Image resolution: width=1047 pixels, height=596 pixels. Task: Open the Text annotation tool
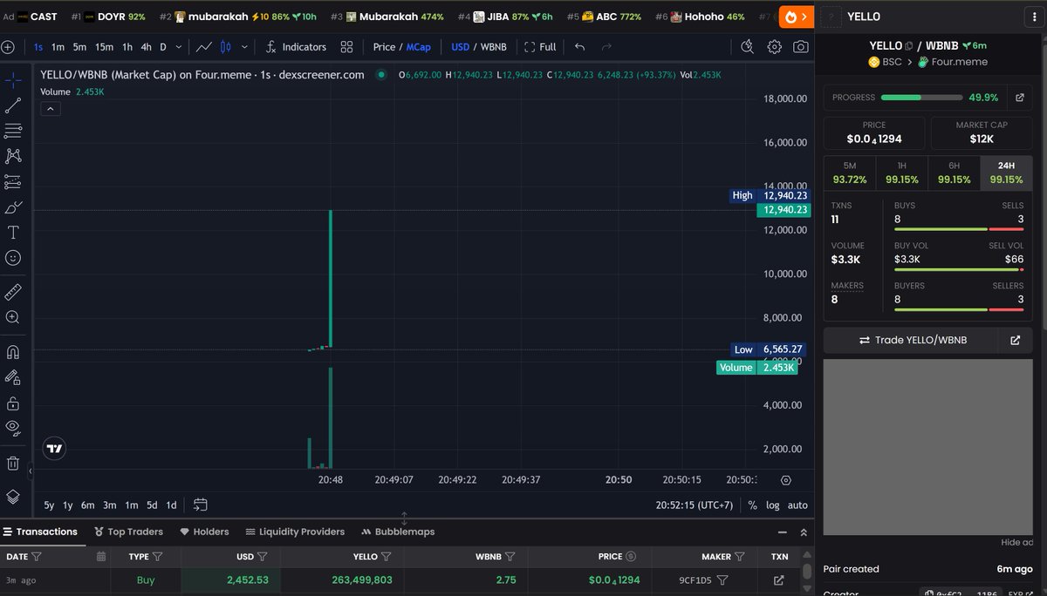tap(12, 232)
